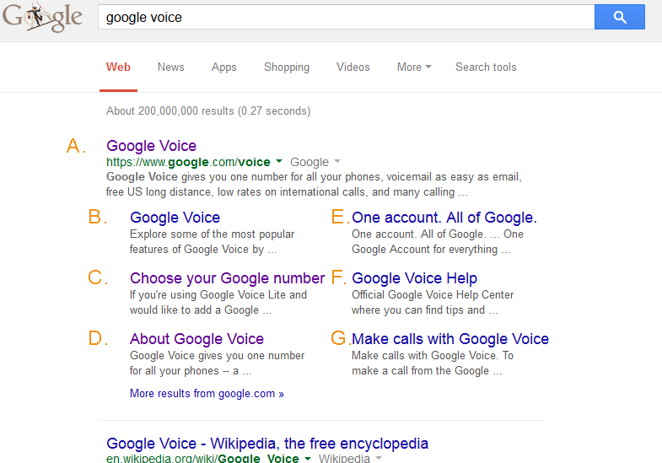Image resolution: width=662 pixels, height=463 pixels.
Task: Visit the About Google Voice sitelink
Action: (x=196, y=339)
